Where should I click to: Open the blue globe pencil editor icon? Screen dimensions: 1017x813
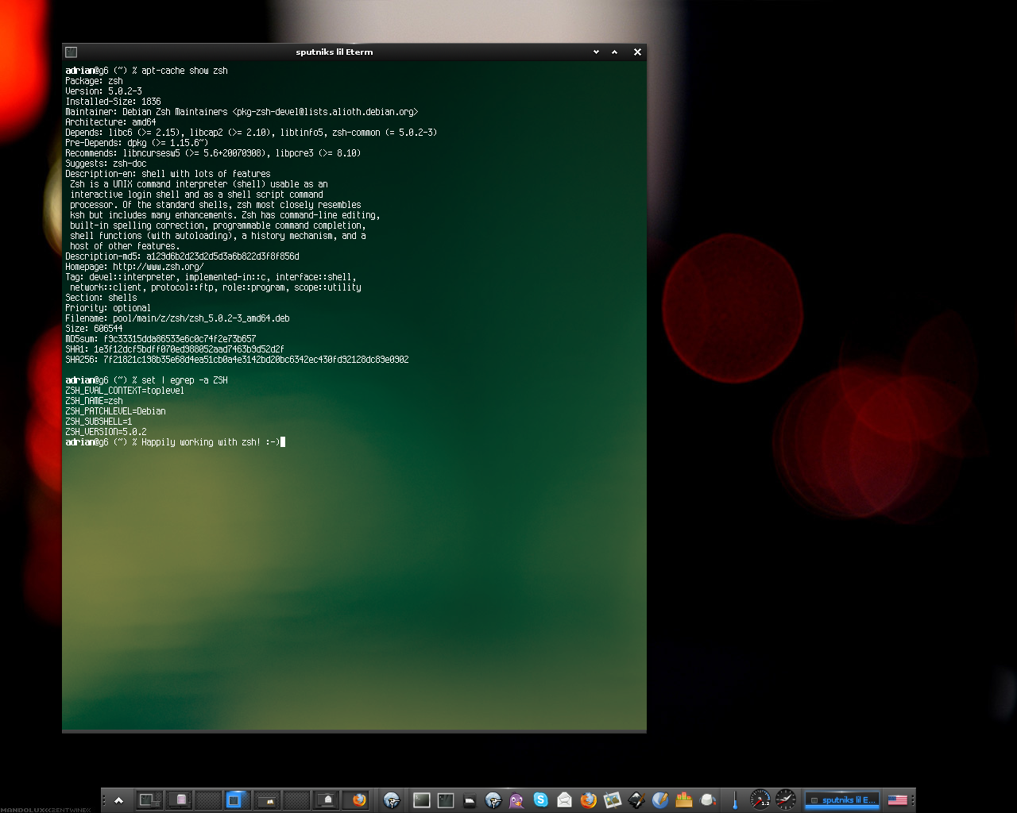pos(660,800)
